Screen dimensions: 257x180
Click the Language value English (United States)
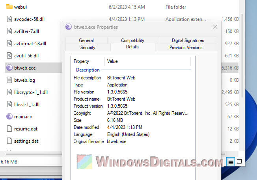click(128, 134)
